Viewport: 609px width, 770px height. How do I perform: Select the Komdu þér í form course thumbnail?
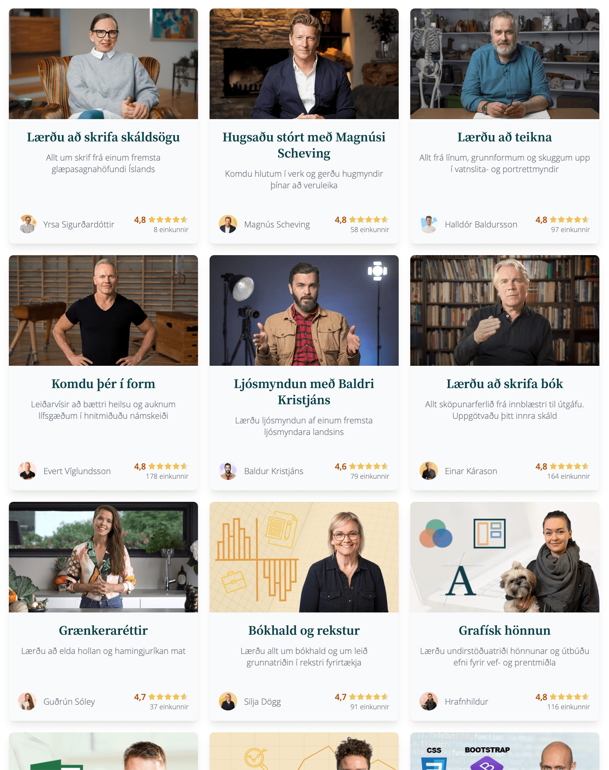click(x=103, y=310)
